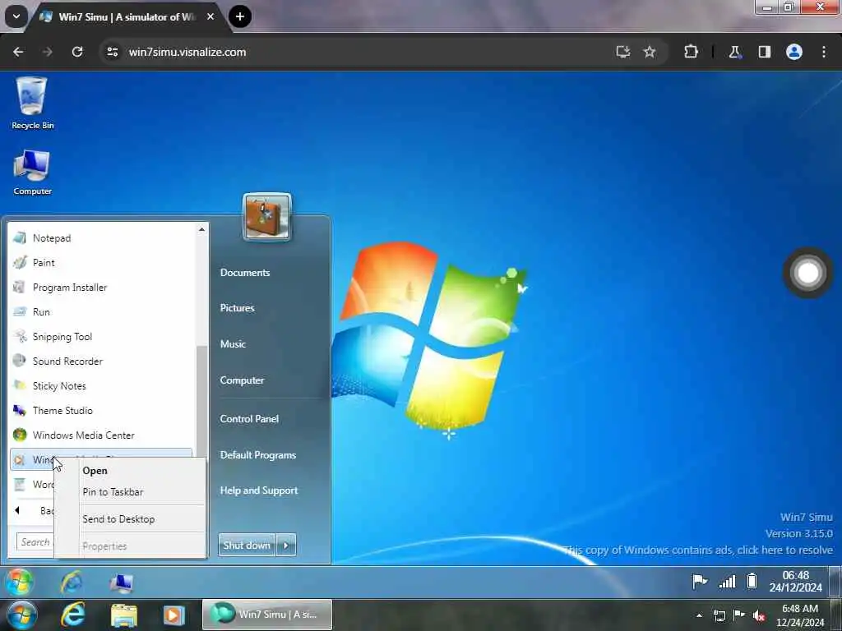The image size is (842, 631).
Task: Open Control Panel
Action: click(249, 418)
